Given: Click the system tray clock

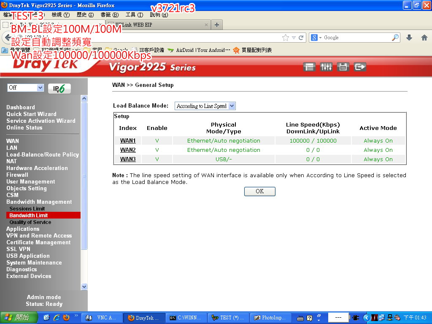Looking at the screenshot, I should [415, 318].
